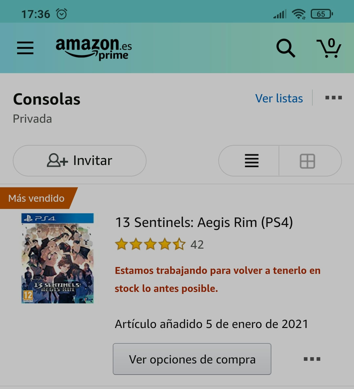
Task: Click Ver opciones de compra button
Action: point(192,359)
